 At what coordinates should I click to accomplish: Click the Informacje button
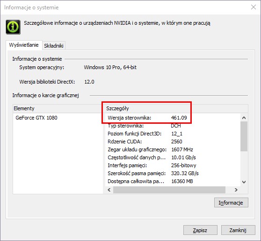[231, 203]
